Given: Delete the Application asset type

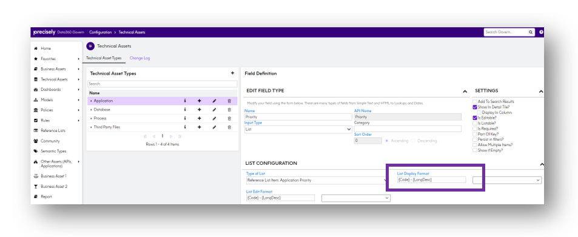Looking at the screenshot, I should 229,101.
